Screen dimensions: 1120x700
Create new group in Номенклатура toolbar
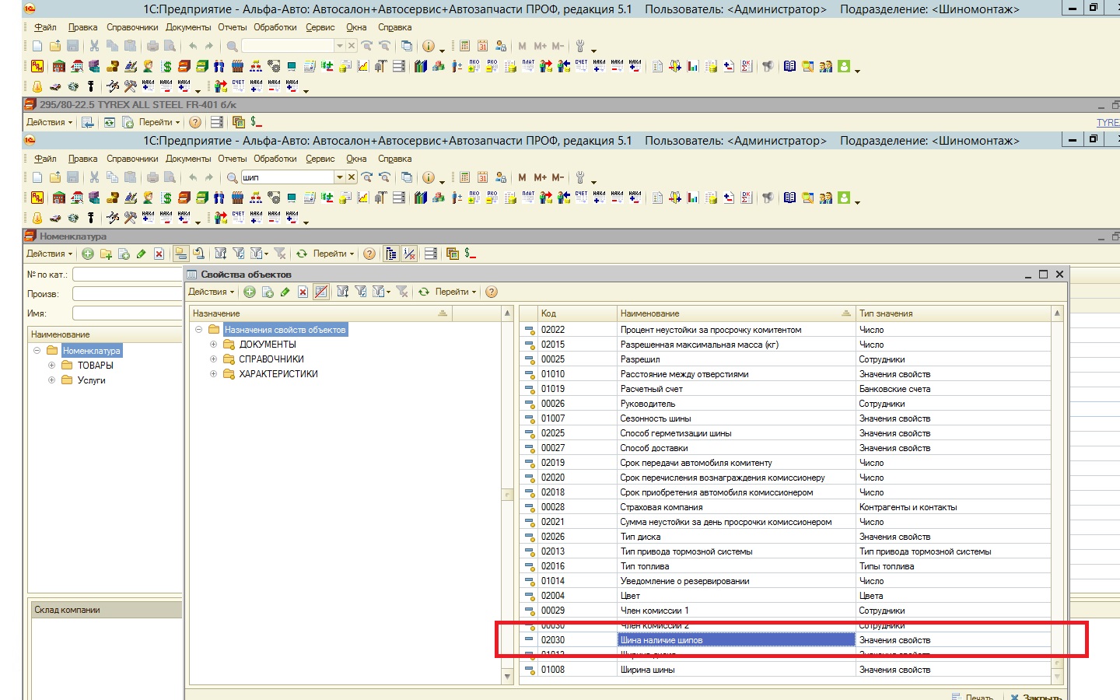click(x=106, y=254)
